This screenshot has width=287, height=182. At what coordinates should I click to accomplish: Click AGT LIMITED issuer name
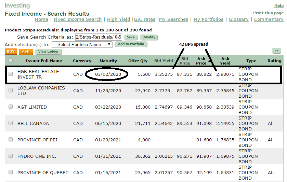point(32,107)
